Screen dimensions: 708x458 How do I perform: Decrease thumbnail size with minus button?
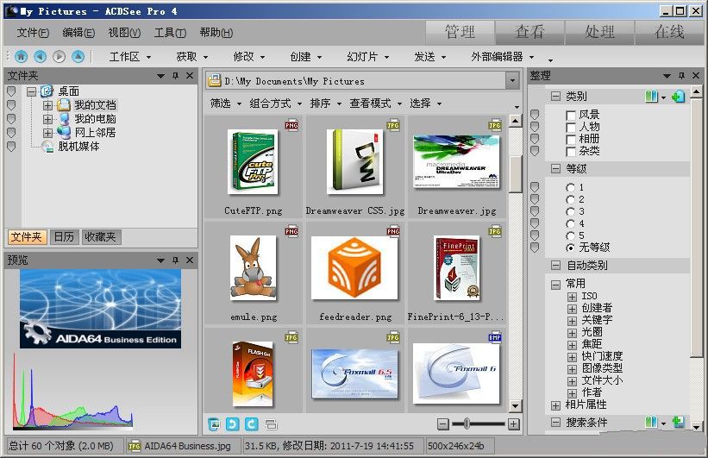click(443, 424)
